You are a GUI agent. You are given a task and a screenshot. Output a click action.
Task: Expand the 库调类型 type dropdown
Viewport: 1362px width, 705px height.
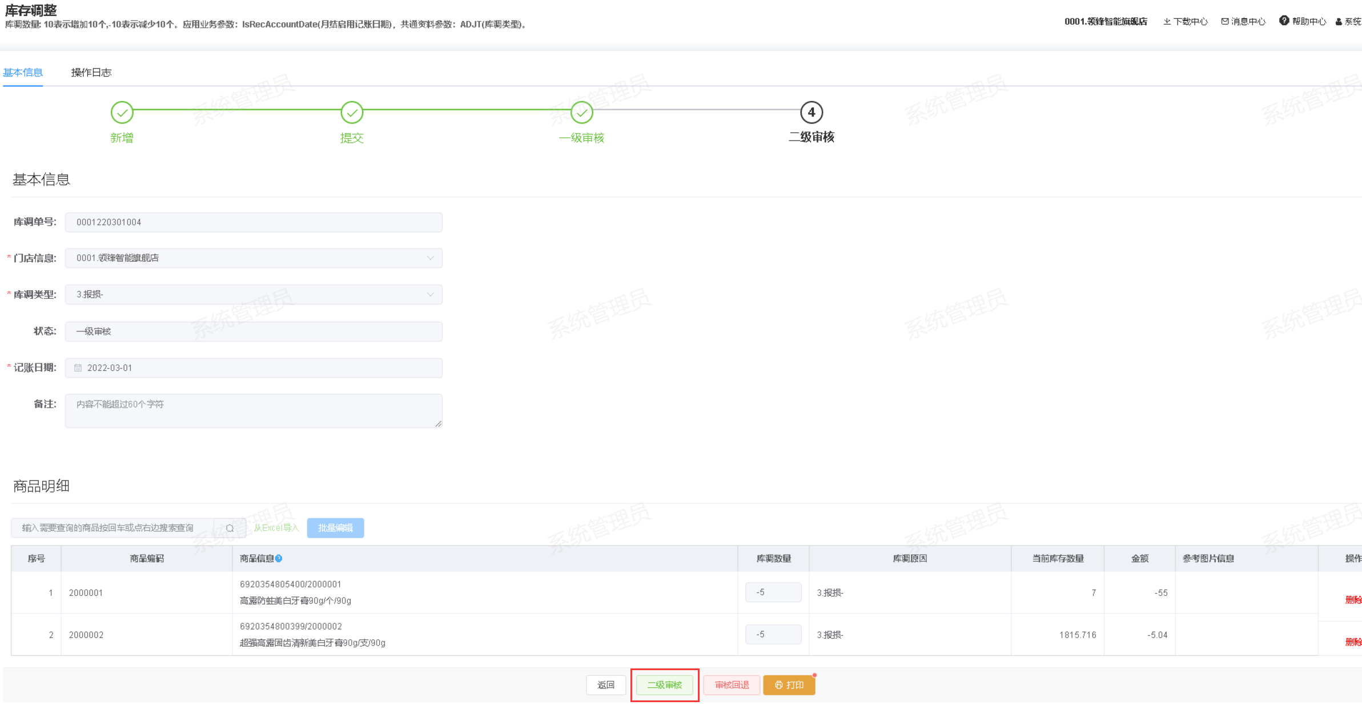(430, 295)
